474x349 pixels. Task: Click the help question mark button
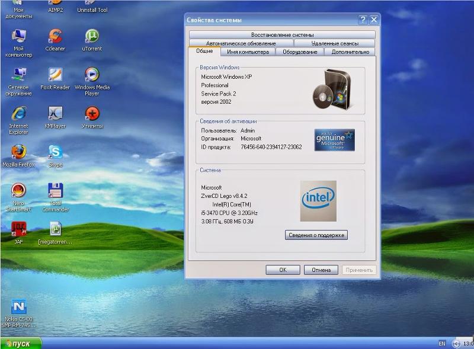point(363,20)
